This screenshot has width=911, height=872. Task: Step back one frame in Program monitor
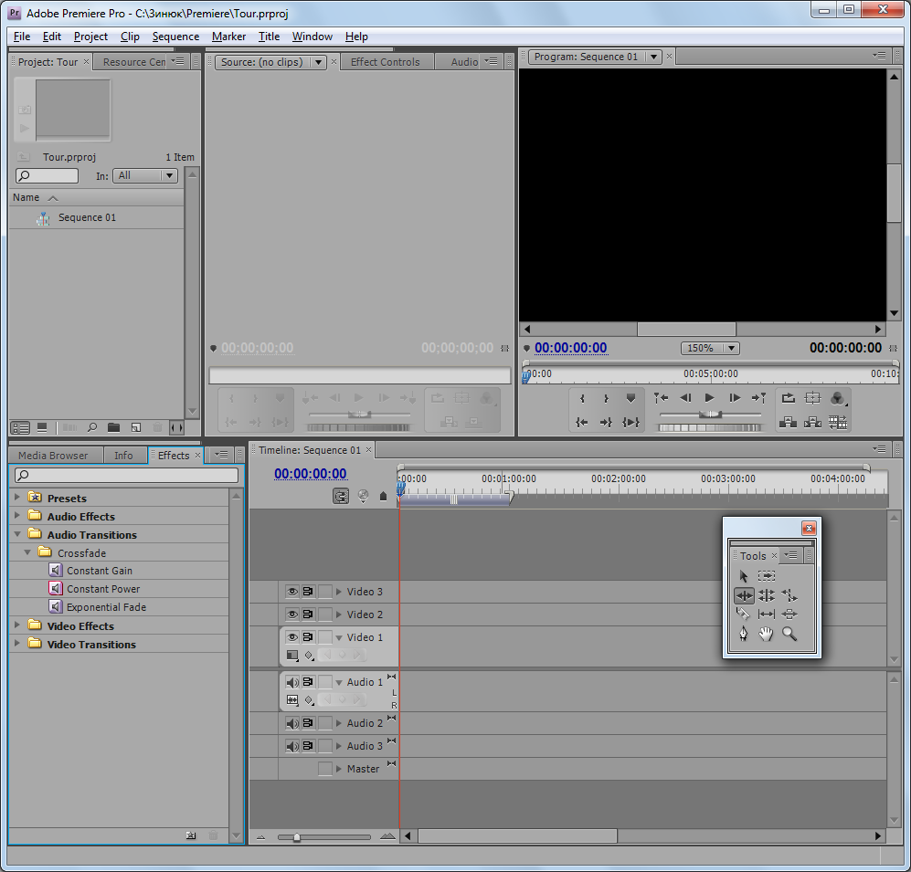click(x=685, y=398)
